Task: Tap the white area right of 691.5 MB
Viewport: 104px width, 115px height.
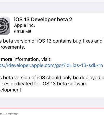Action: pyautogui.click(x=68, y=32)
